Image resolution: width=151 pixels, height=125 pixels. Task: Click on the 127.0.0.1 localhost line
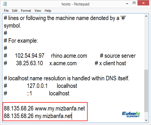pyautogui.click(x=41, y=86)
